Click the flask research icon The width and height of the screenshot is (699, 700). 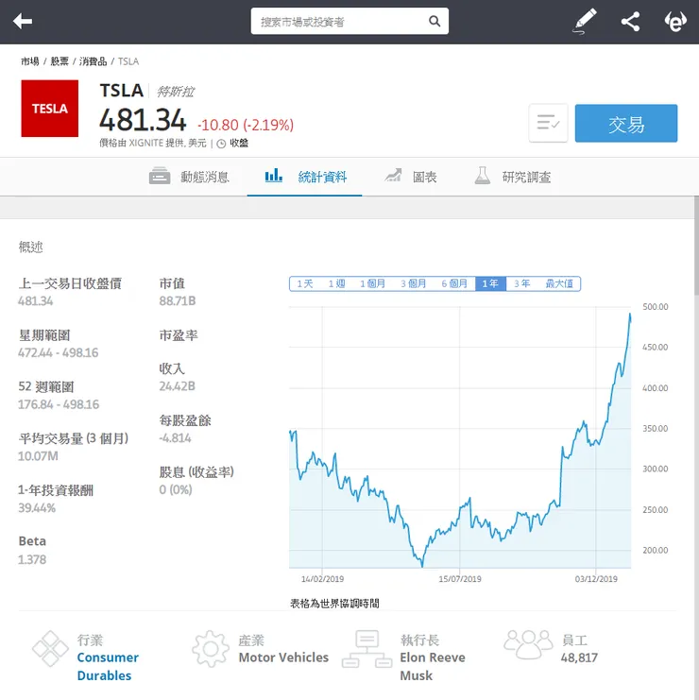click(x=482, y=176)
